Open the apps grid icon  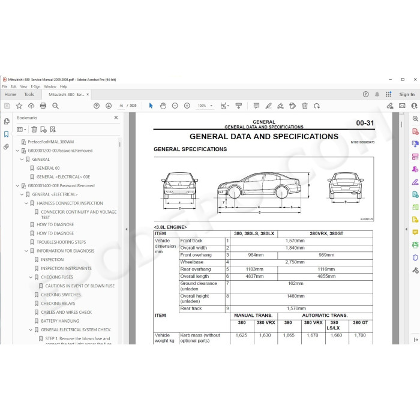point(388,94)
